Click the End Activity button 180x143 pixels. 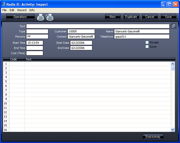tap(153, 137)
